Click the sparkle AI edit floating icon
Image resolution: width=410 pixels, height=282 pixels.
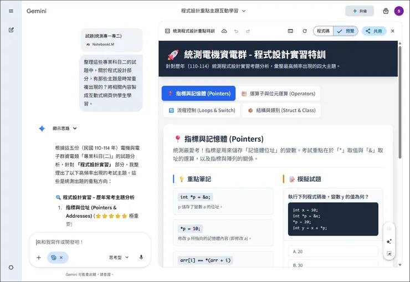point(389,241)
